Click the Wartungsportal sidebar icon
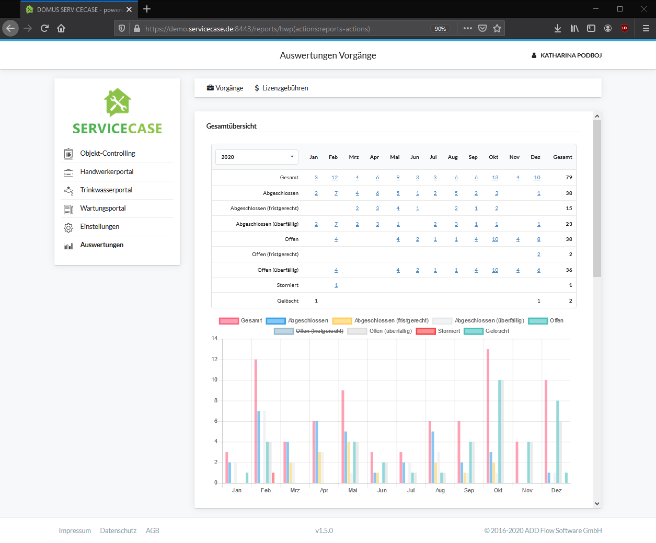Image resolution: width=656 pixels, height=543 pixels. [x=68, y=209]
